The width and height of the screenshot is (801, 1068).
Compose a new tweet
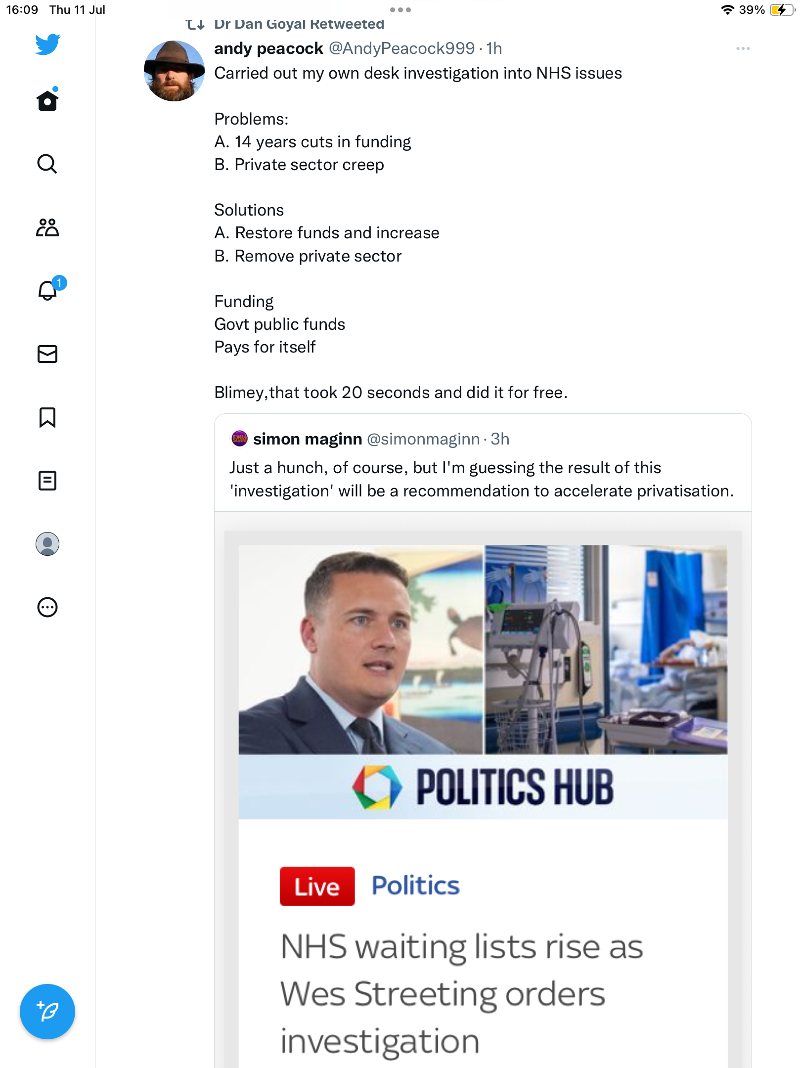(x=47, y=1012)
